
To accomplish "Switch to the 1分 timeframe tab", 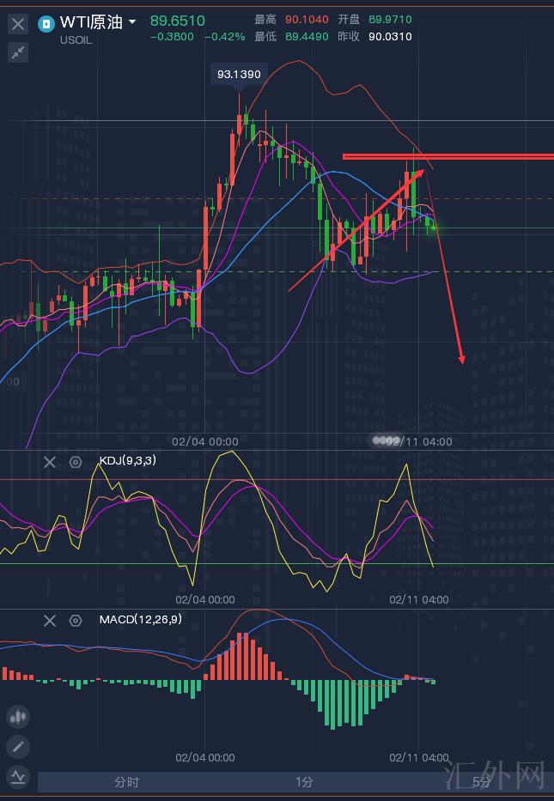I will (x=304, y=781).
